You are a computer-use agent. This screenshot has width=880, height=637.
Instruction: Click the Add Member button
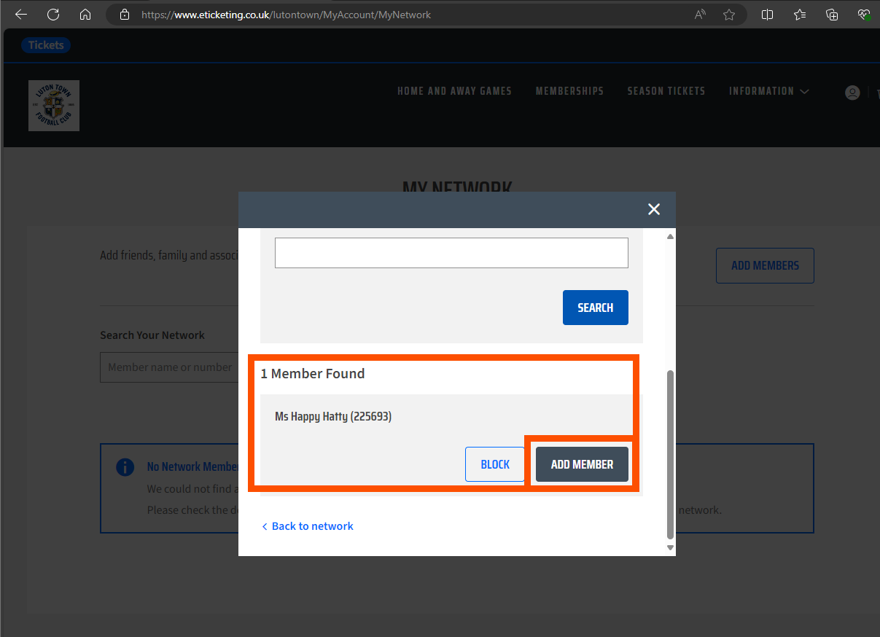coord(582,464)
